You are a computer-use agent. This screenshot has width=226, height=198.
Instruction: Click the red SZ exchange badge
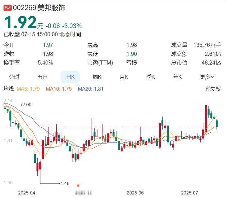pyautogui.click(x=8, y=8)
